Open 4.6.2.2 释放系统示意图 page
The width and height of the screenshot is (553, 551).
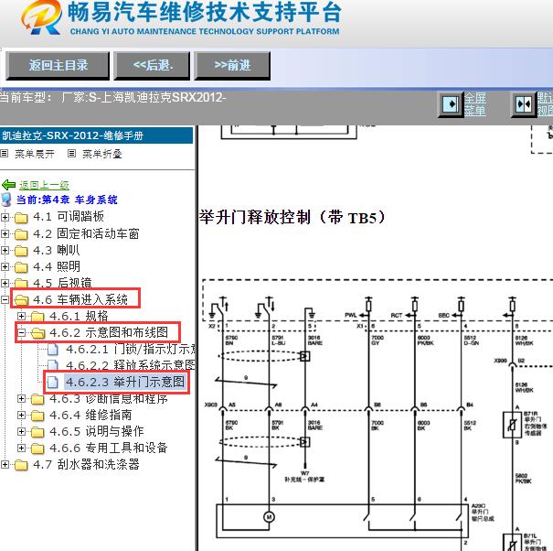coord(131,365)
